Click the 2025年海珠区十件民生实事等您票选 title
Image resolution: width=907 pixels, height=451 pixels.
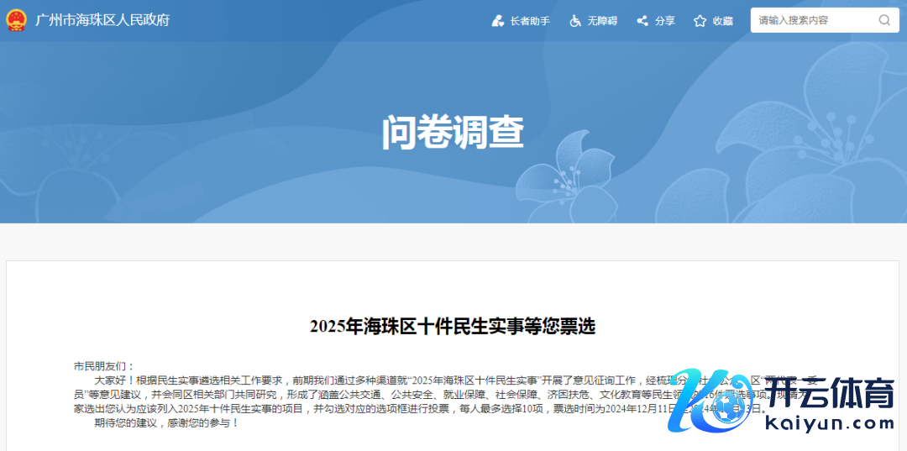pos(453,327)
